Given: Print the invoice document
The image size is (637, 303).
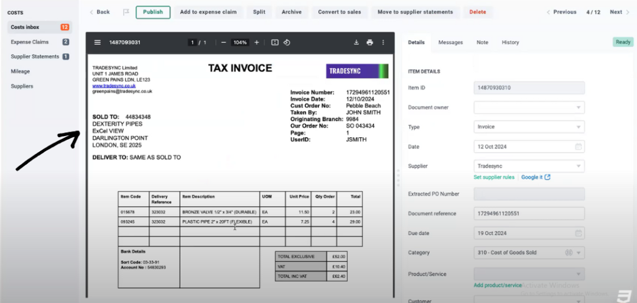Looking at the screenshot, I should [370, 42].
